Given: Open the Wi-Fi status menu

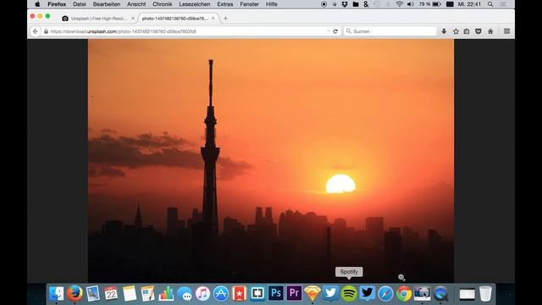Looking at the screenshot, I should pyautogui.click(x=399, y=4).
